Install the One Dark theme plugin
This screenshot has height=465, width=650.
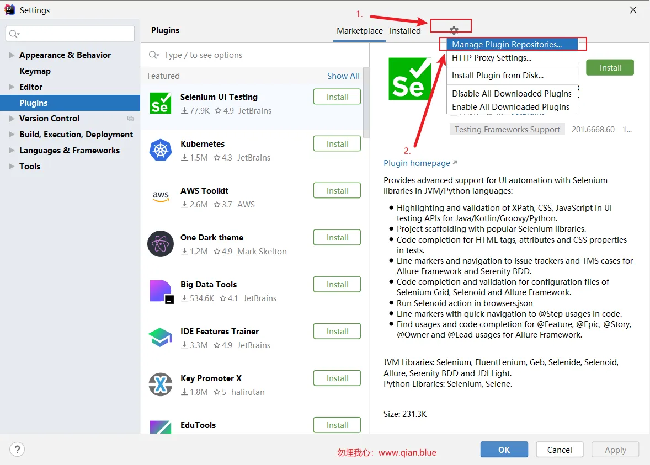pyautogui.click(x=337, y=237)
